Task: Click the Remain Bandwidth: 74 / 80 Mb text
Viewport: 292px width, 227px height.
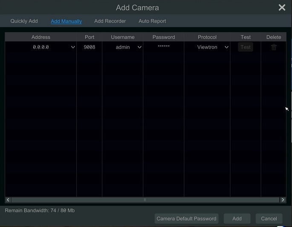Action: 40,210
